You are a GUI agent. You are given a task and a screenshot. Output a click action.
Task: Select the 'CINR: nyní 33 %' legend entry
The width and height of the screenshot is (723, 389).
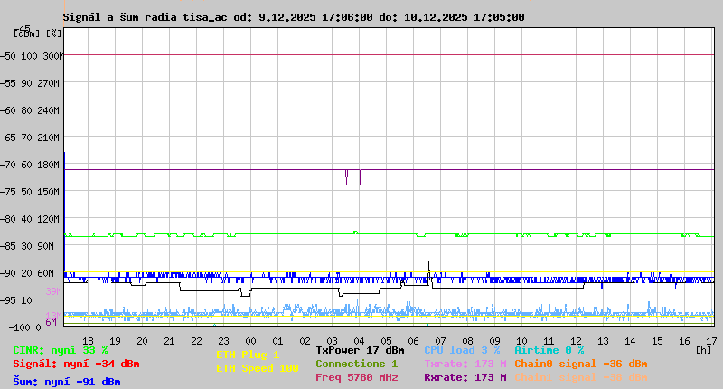coord(61,350)
